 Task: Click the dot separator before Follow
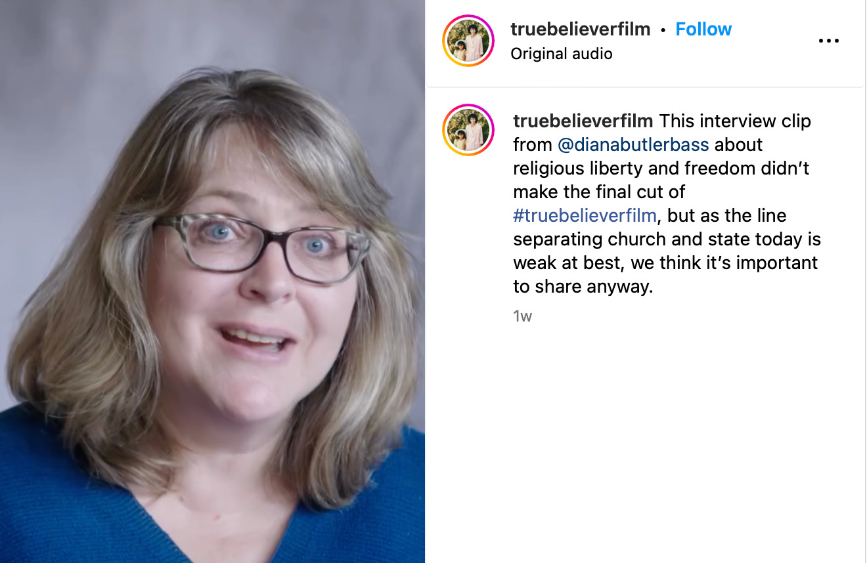pyautogui.click(x=663, y=30)
